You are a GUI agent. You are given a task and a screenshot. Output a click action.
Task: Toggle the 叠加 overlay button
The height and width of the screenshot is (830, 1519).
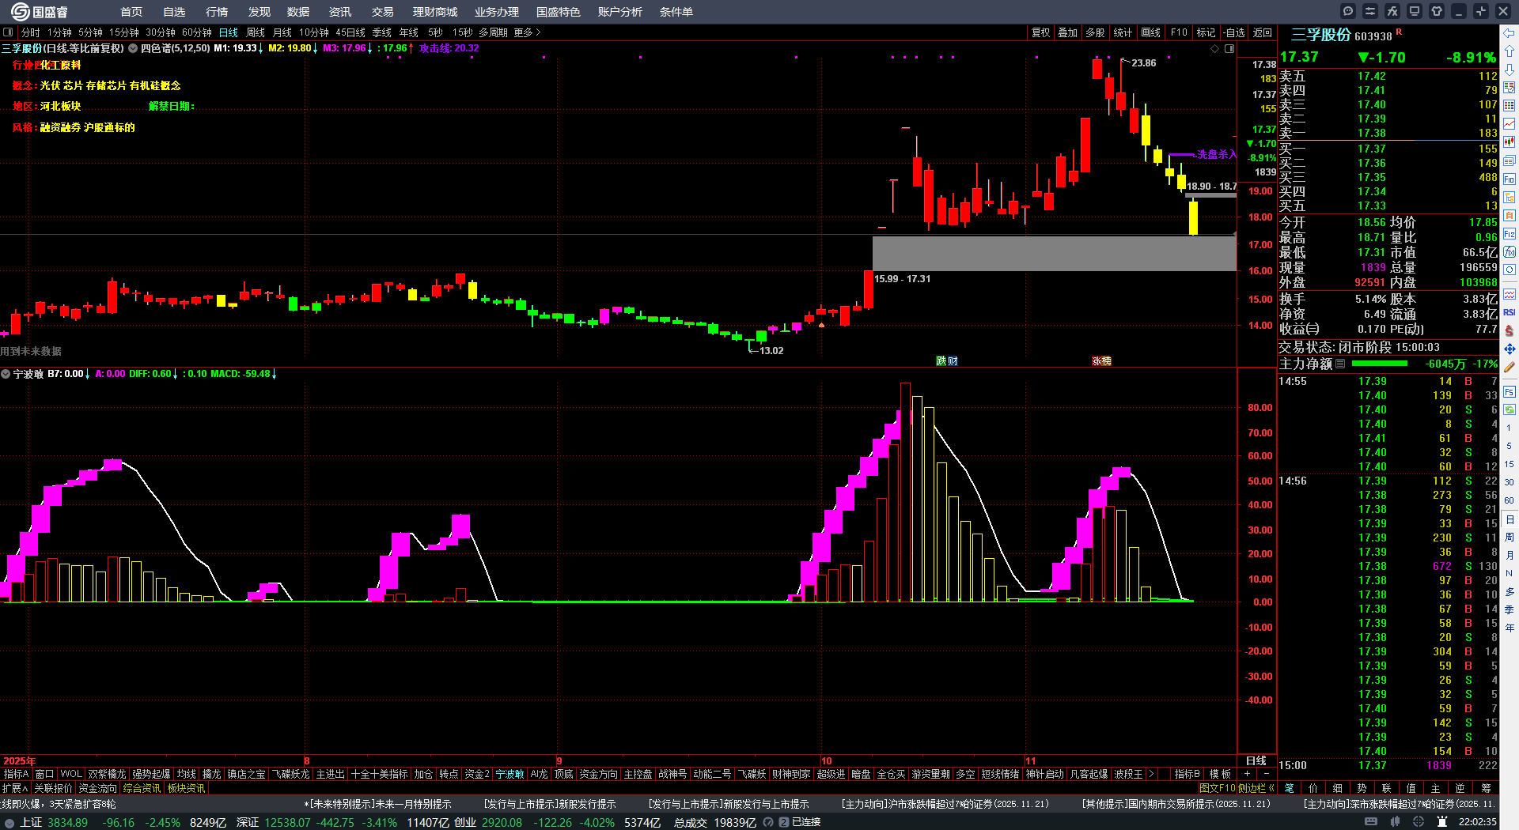click(x=1068, y=32)
